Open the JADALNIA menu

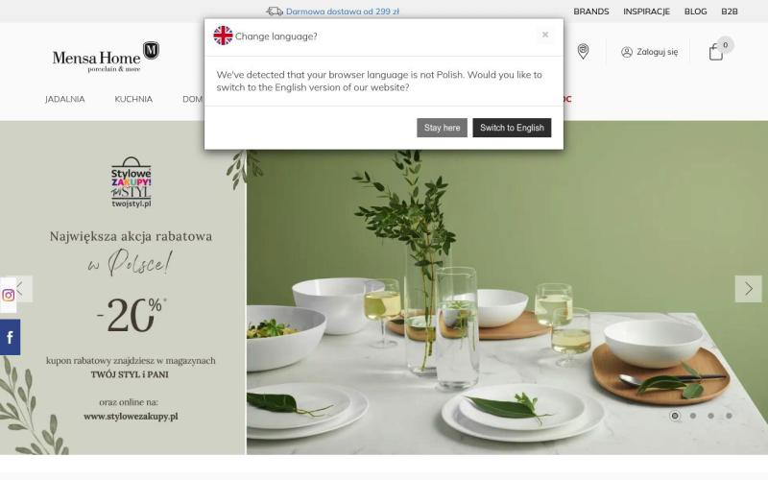(x=64, y=100)
